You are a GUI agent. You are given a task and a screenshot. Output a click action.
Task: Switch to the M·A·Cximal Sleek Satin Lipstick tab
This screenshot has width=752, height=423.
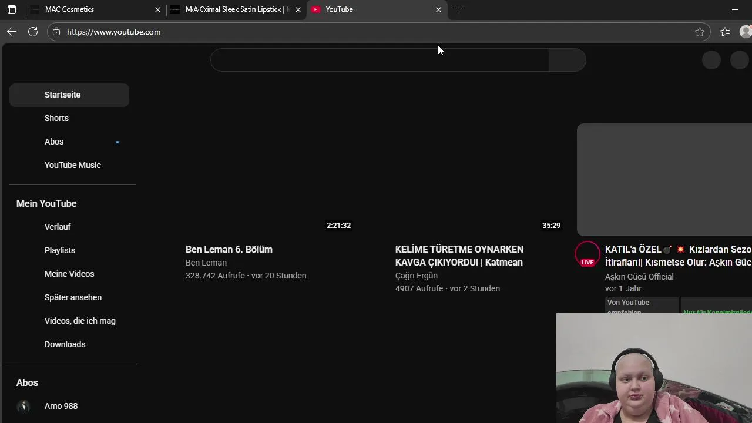pos(236,9)
